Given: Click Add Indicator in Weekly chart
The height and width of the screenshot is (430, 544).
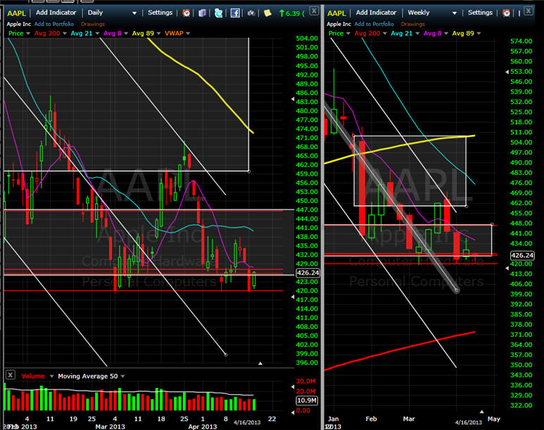Looking at the screenshot, I should click(x=376, y=13).
